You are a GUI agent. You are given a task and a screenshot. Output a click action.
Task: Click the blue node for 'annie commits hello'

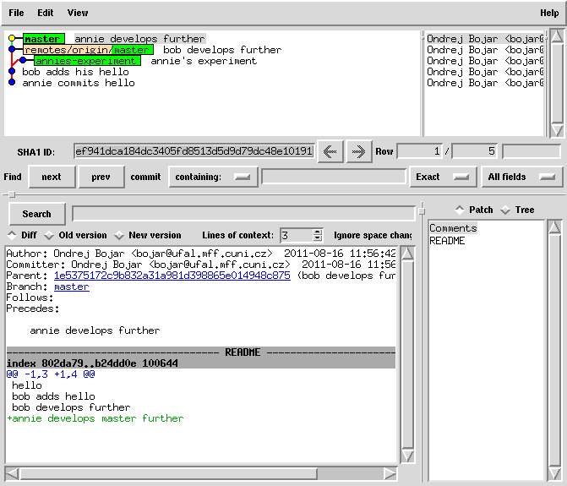coord(12,83)
